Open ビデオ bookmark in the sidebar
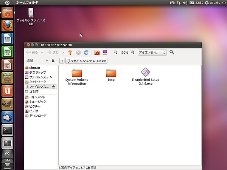The width and height of the screenshot is (227, 170). pos(40,111)
